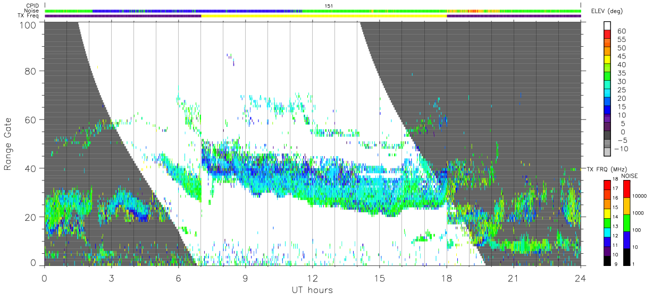Select the '100' tick on the Range Gate axis

(28, 24)
